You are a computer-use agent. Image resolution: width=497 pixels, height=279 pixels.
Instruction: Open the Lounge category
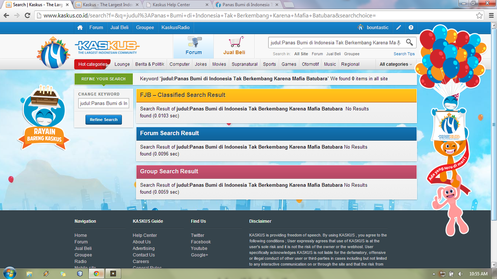122,64
